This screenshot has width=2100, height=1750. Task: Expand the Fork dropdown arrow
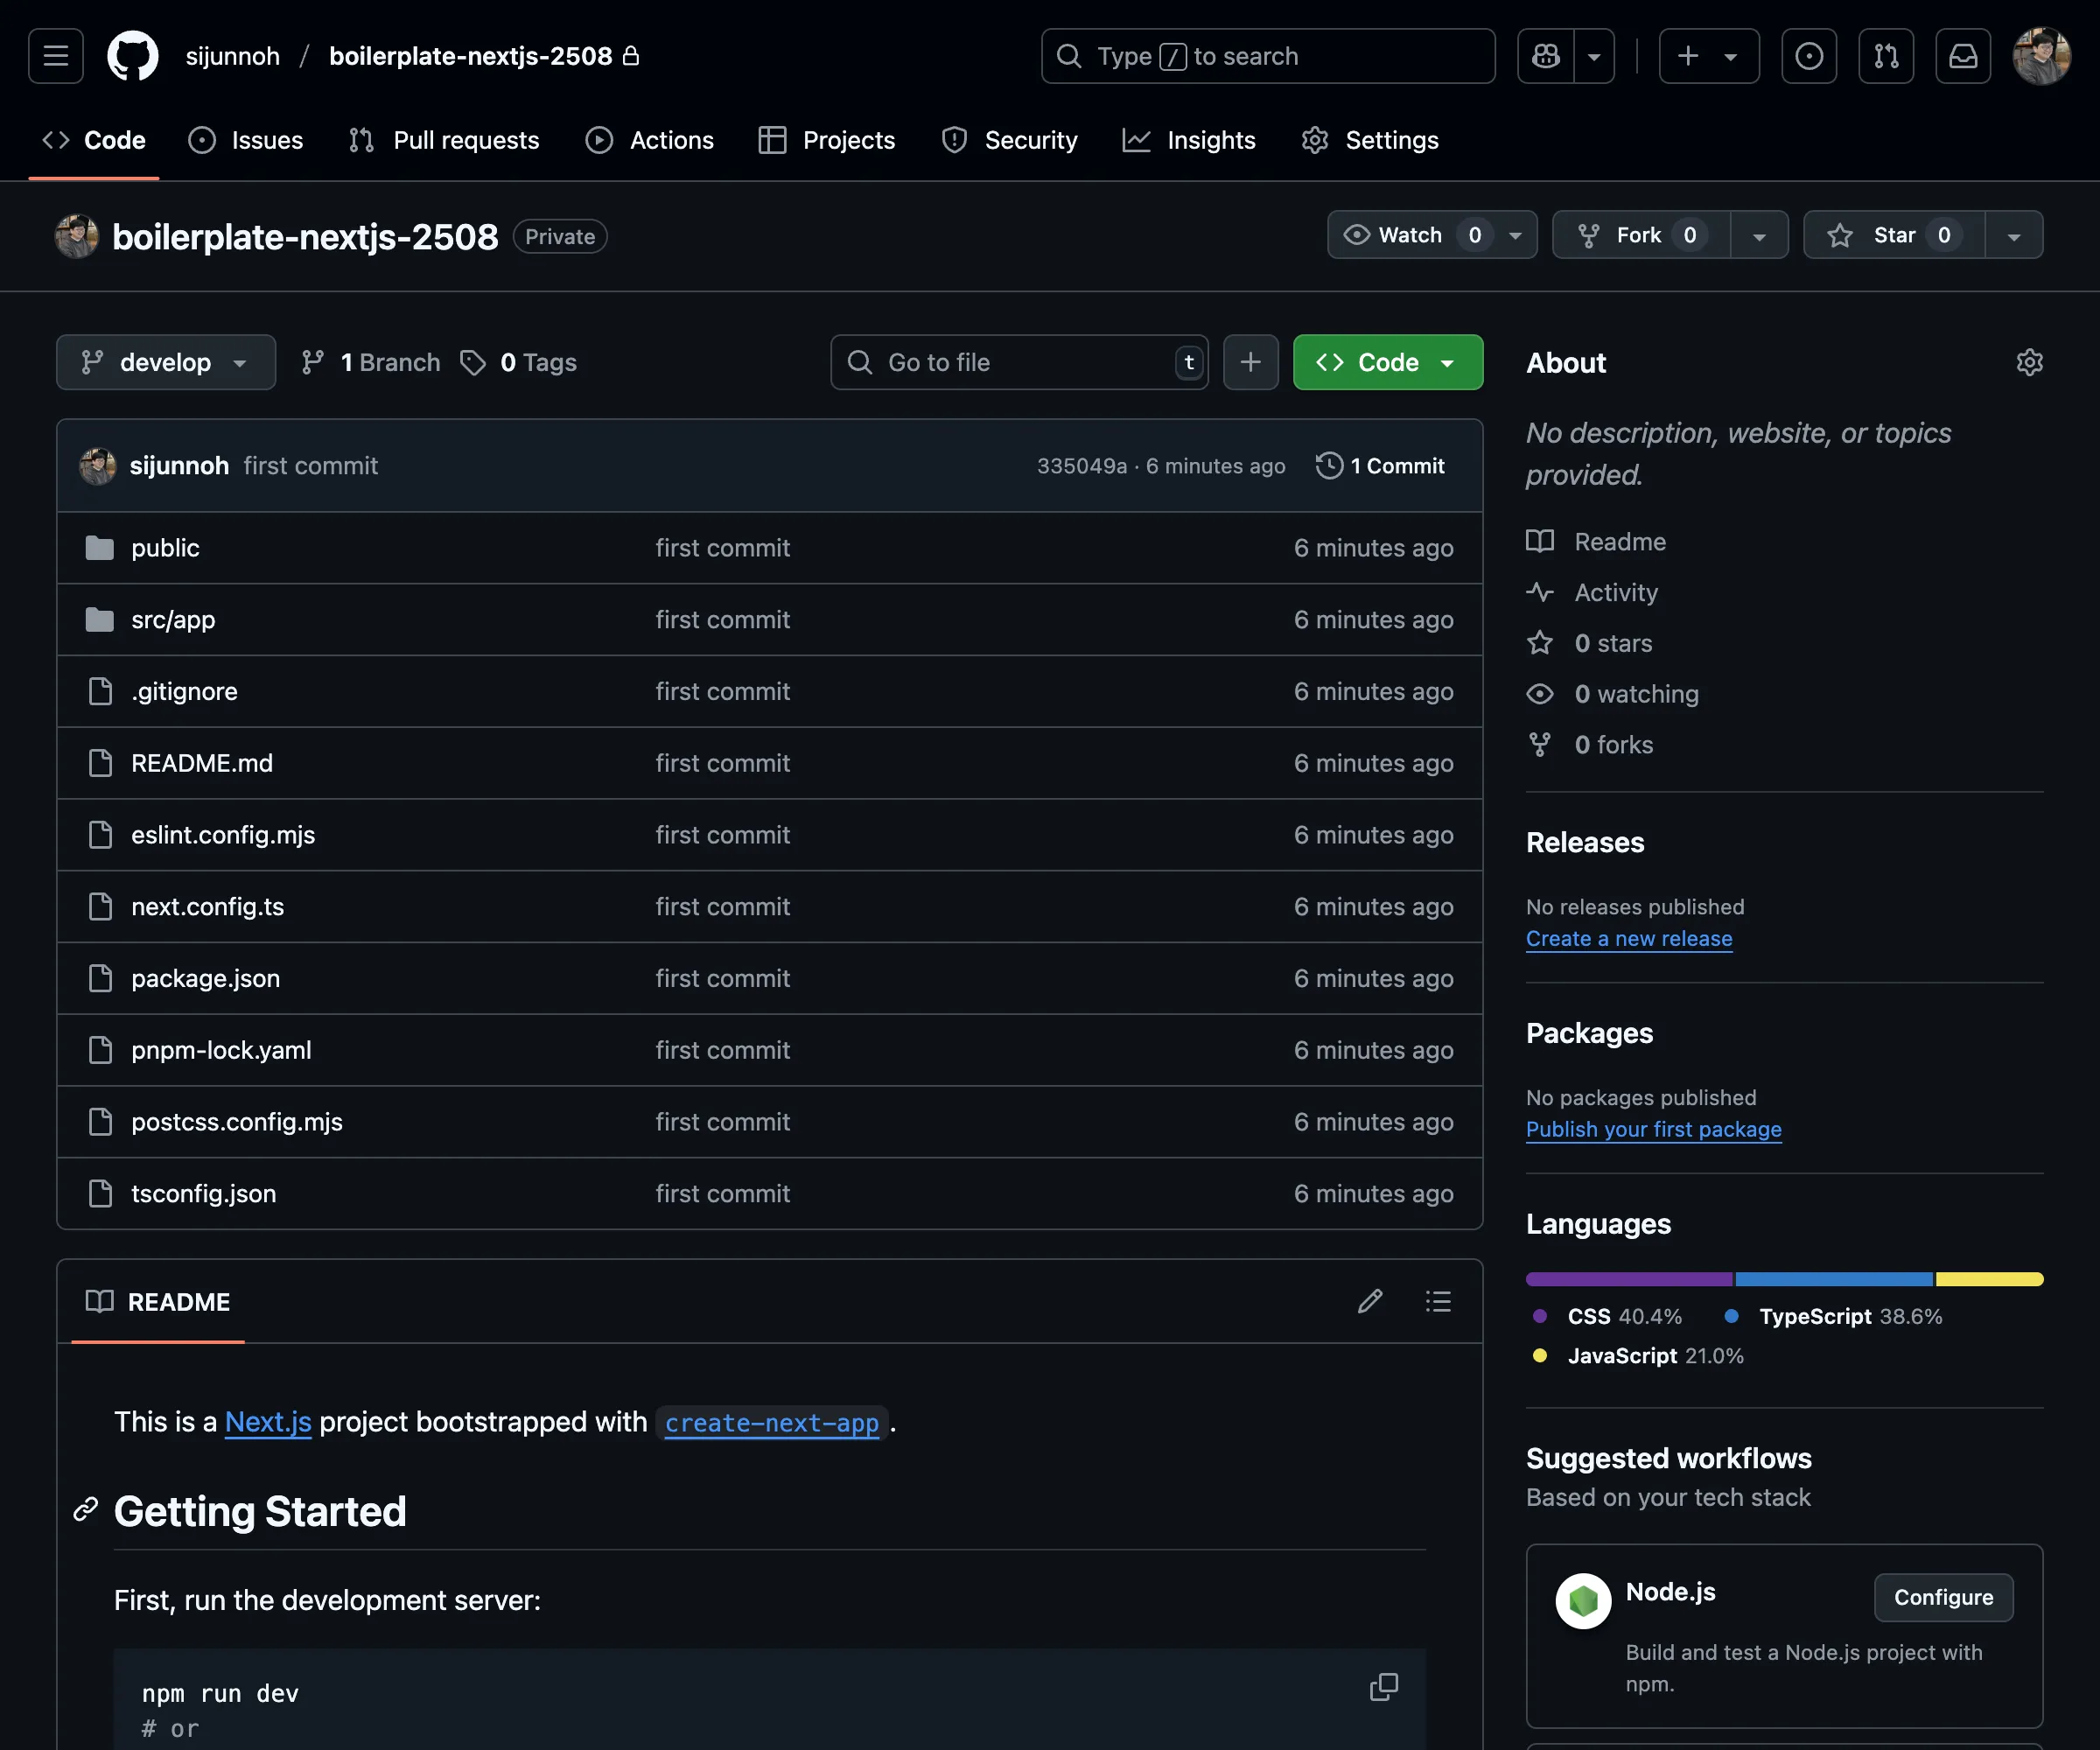(1759, 235)
